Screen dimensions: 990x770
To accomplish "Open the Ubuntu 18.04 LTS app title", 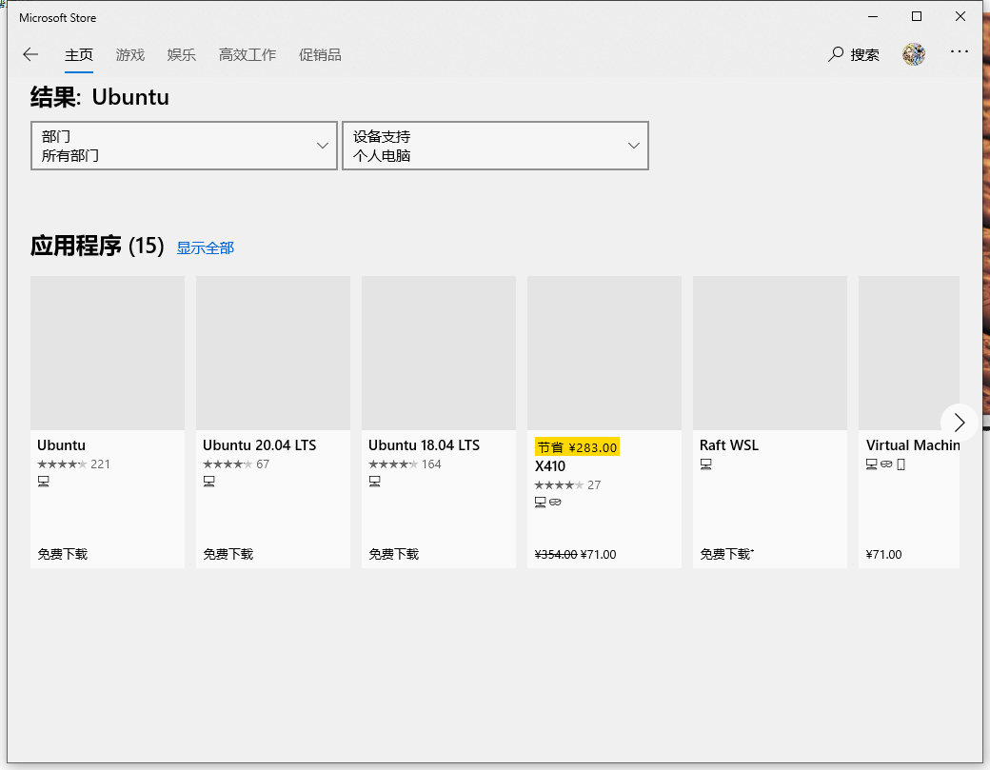I will coord(425,444).
